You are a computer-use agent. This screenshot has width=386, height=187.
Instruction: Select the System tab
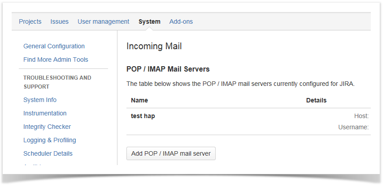click(x=149, y=21)
